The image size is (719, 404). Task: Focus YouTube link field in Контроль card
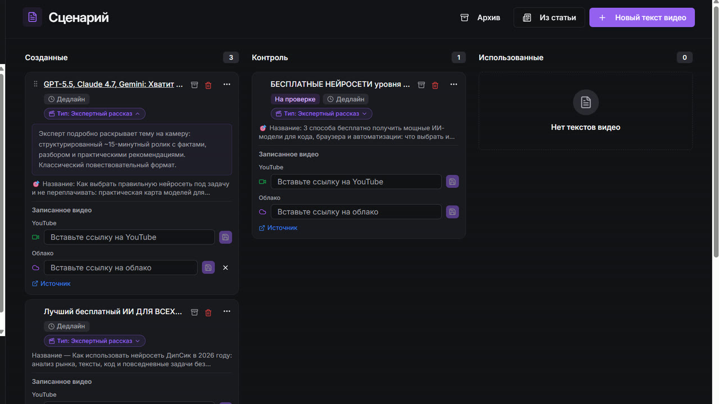[356, 182]
